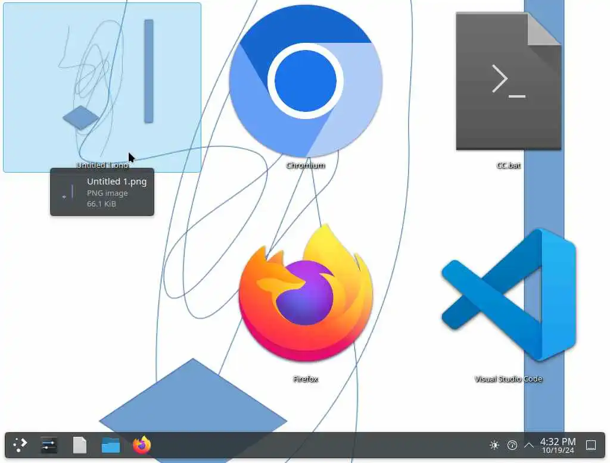Open the 4:32 PM clock calendar
Screen dimensions: 610x463
(558, 446)
